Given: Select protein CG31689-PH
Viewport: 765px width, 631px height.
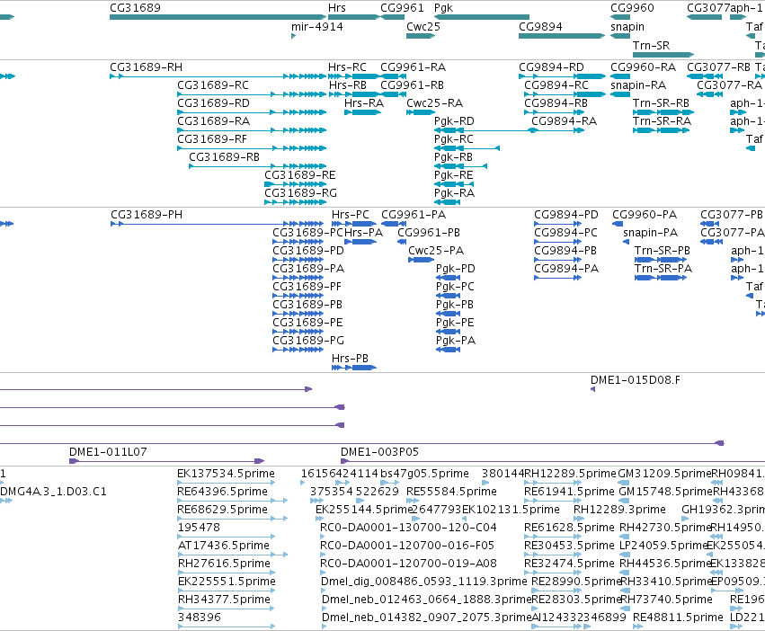Looking at the screenshot, I should 218,224.
